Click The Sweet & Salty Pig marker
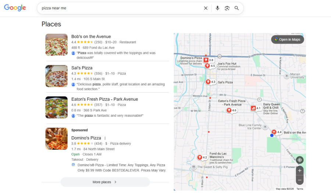 193,167
